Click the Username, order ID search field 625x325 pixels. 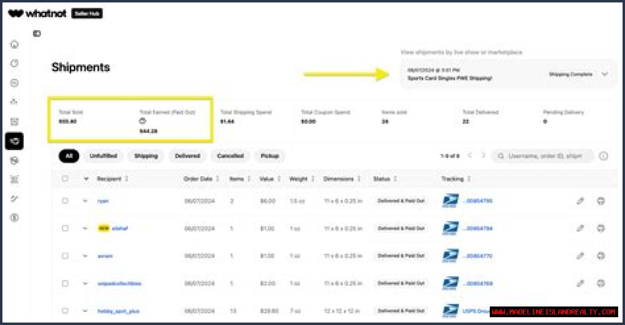(544, 156)
